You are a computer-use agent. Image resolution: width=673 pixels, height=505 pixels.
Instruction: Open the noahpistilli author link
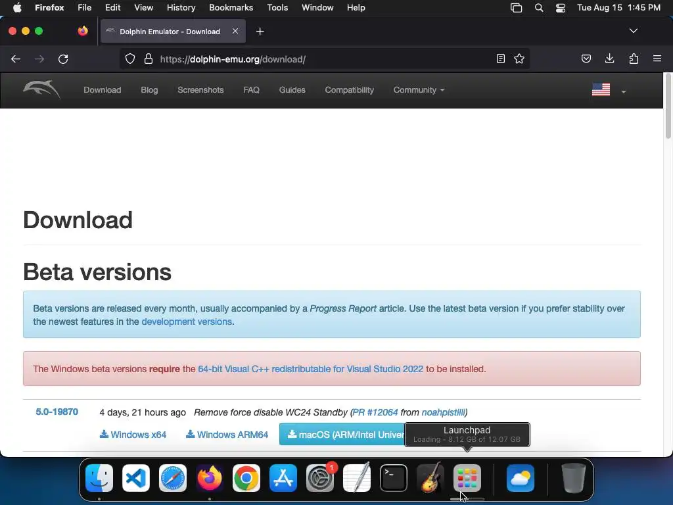tap(444, 412)
